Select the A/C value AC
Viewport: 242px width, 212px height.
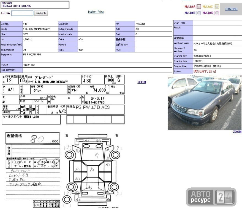137,29
